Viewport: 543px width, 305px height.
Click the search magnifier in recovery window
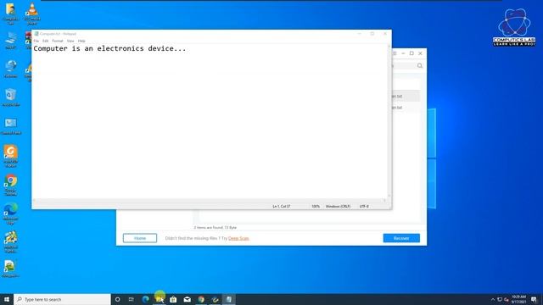tap(420, 66)
